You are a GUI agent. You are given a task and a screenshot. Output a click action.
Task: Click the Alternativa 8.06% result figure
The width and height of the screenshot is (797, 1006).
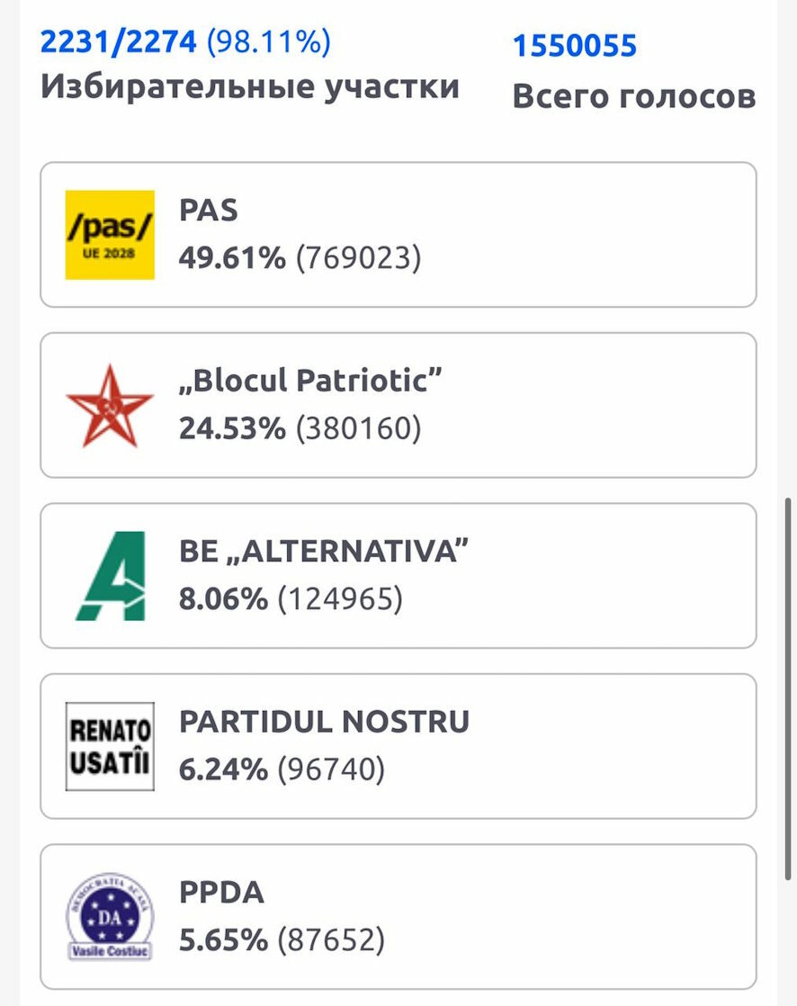[291, 598]
